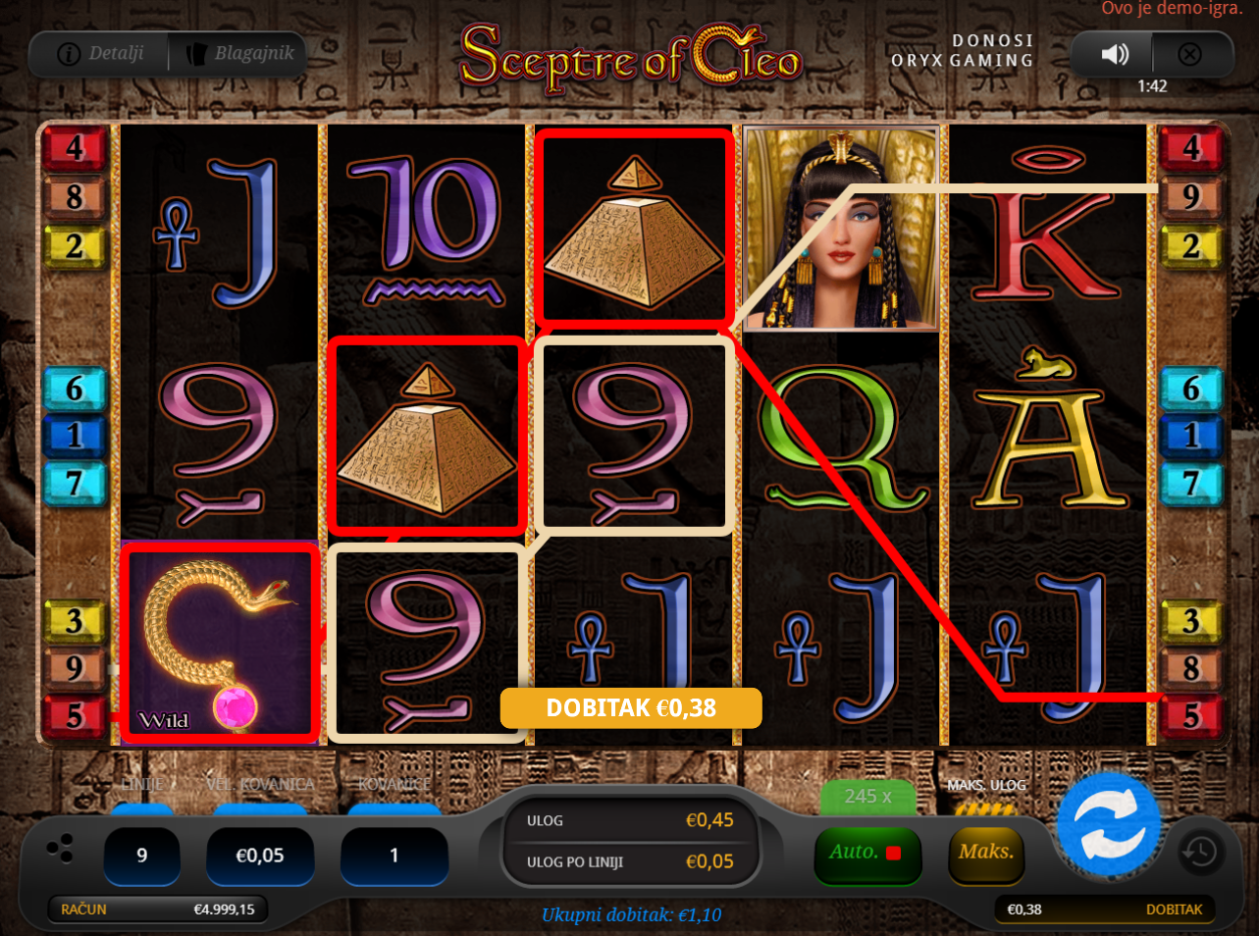1259x936 pixels.
Task: Select payline 7 marker on right side
Action: 1190,483
